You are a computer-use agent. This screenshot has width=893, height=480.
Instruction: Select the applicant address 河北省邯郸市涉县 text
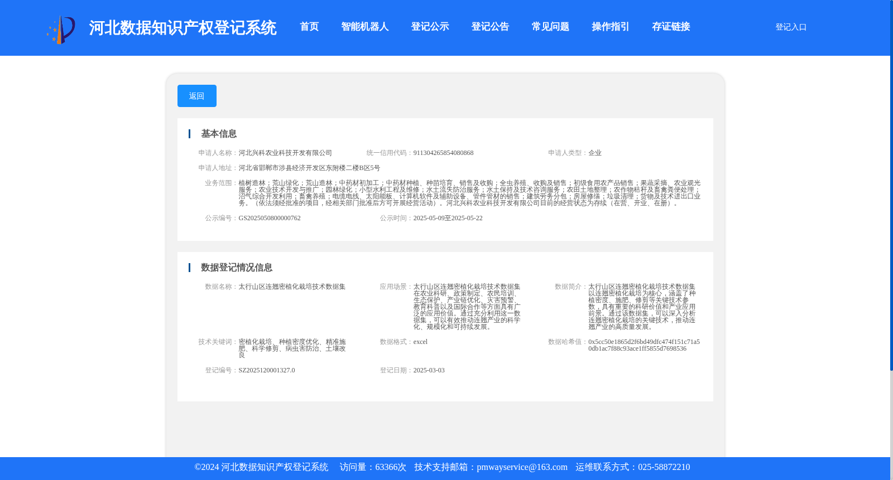309,168
